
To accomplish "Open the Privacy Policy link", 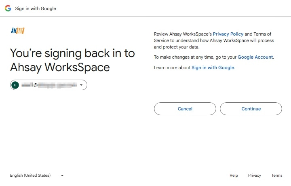I will (228, 34).
